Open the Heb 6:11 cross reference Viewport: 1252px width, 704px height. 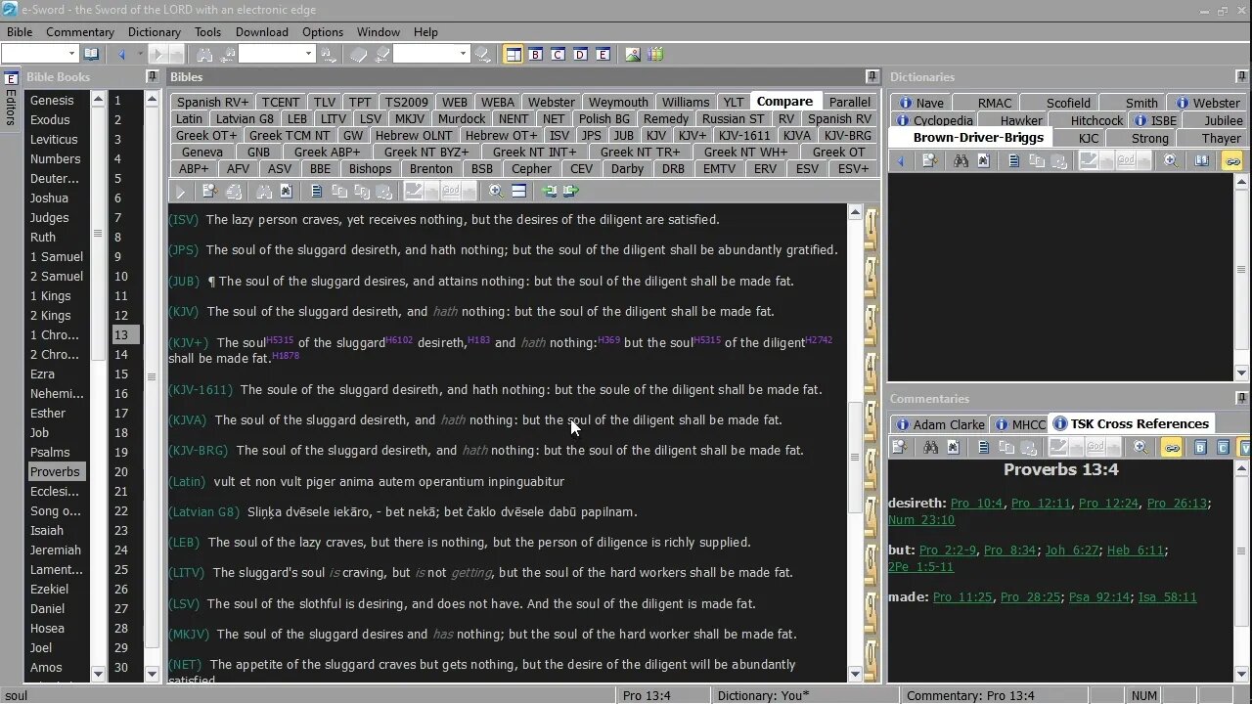(x=1136, y=550)
